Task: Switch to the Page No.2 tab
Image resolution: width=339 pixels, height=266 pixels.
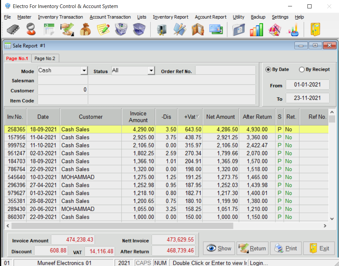Action: tap(45, 58)
